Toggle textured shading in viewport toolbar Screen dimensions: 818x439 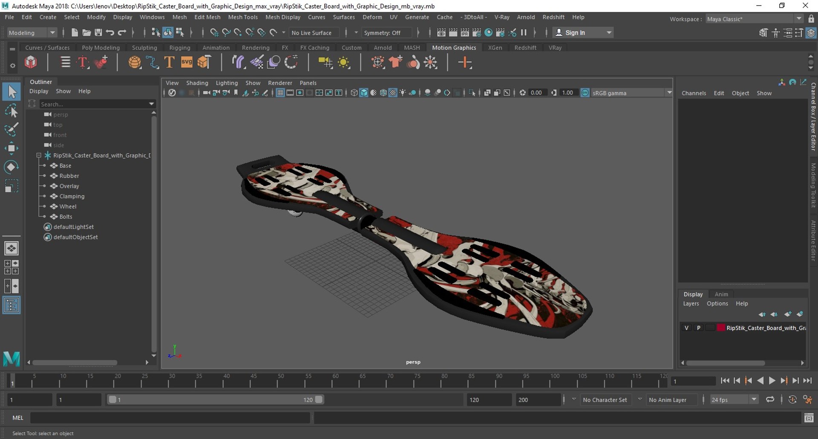coord(393,93)
